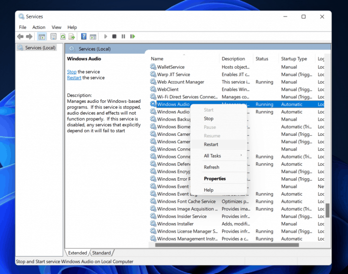The width and height of the screenshot is (348, 274).
Task: Select Services (Local) in the console tree
Action: [40, 48]
